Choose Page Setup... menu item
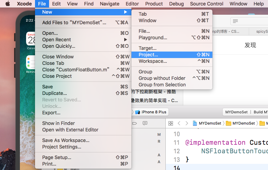Viewport: 268px width, 170px height. 83,157
